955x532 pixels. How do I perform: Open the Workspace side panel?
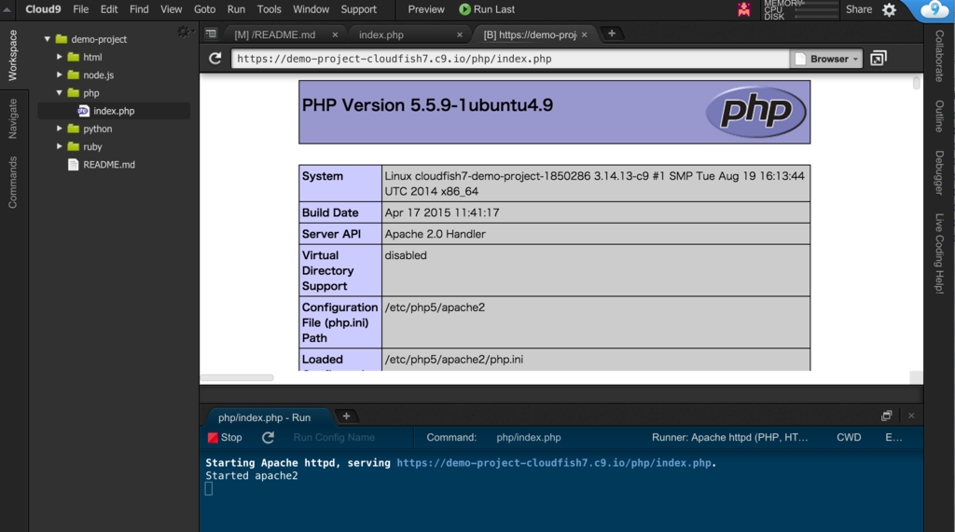pos(13,55)
